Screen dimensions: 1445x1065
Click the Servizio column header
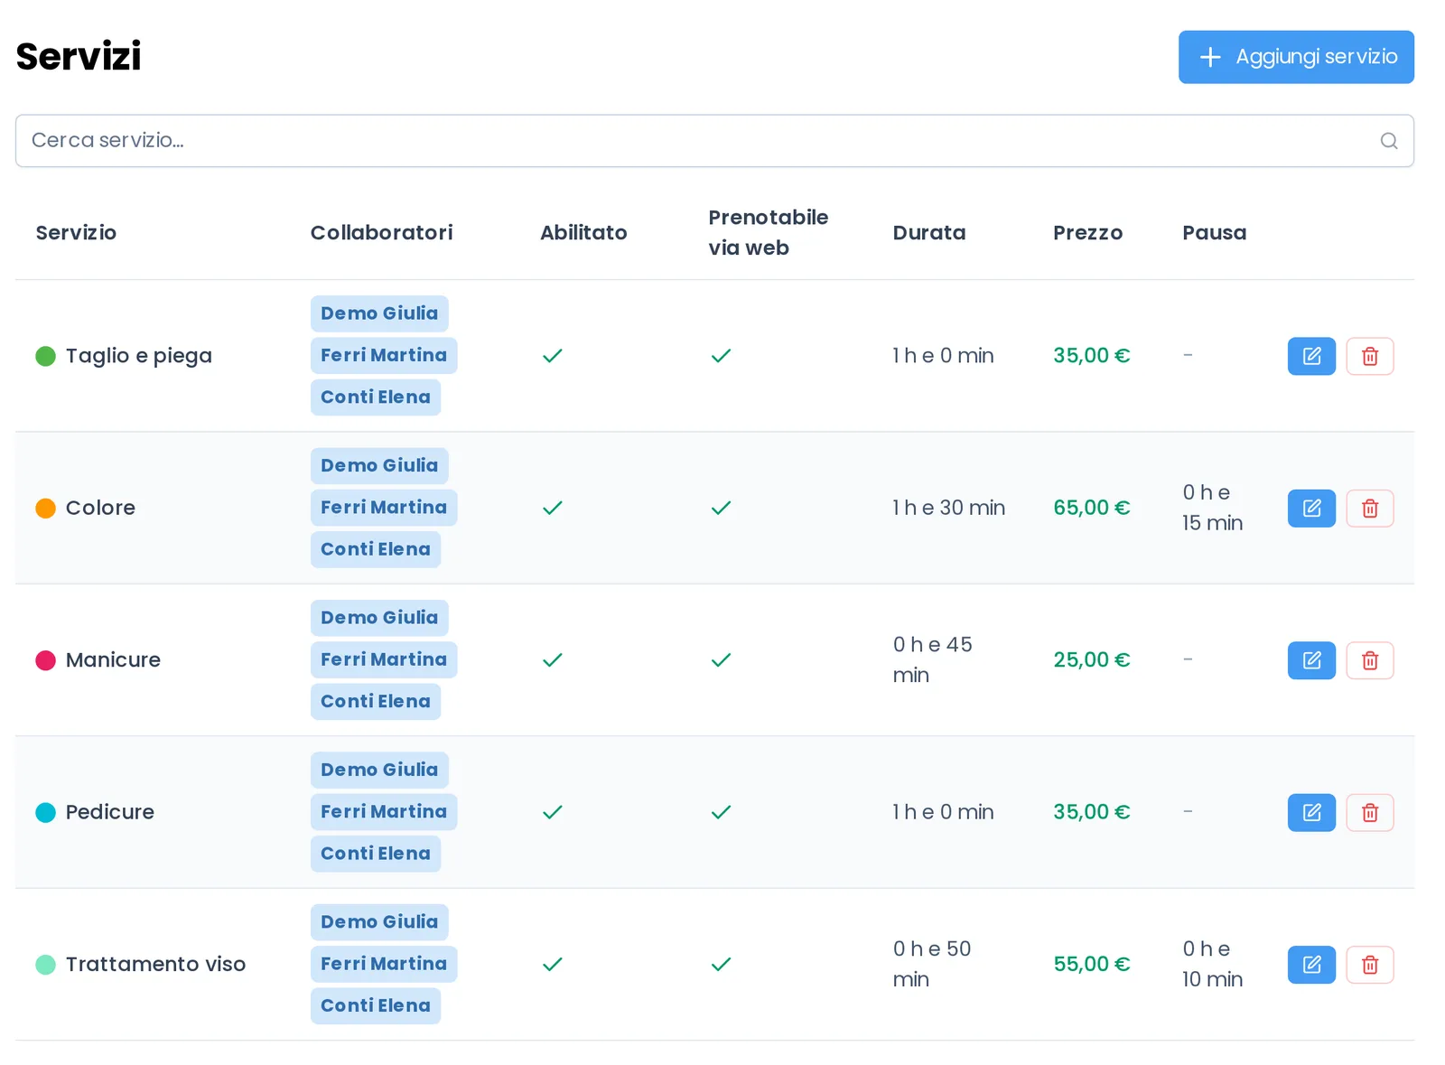click(x=76, y=233)
